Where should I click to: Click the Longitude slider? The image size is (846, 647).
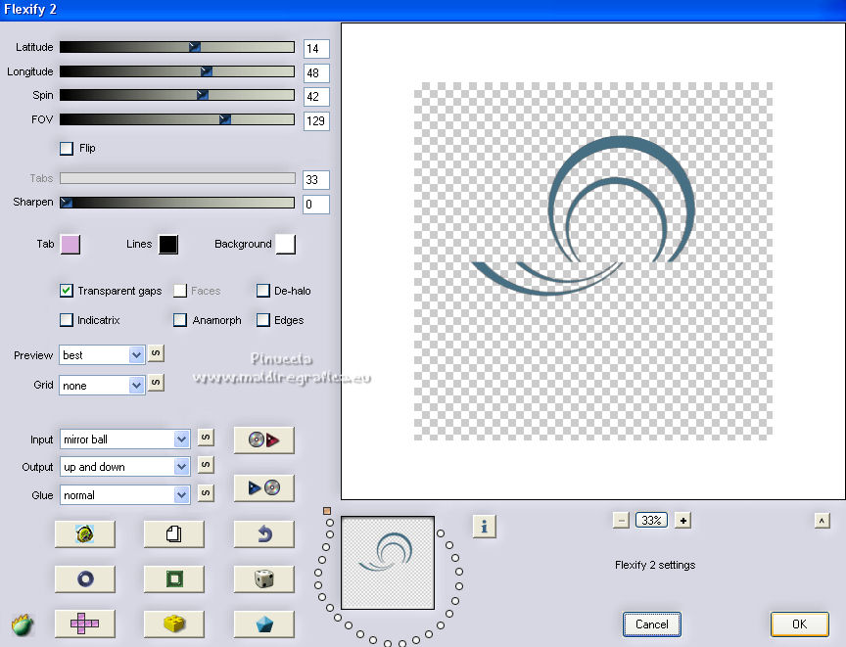[x=177, y=71]
